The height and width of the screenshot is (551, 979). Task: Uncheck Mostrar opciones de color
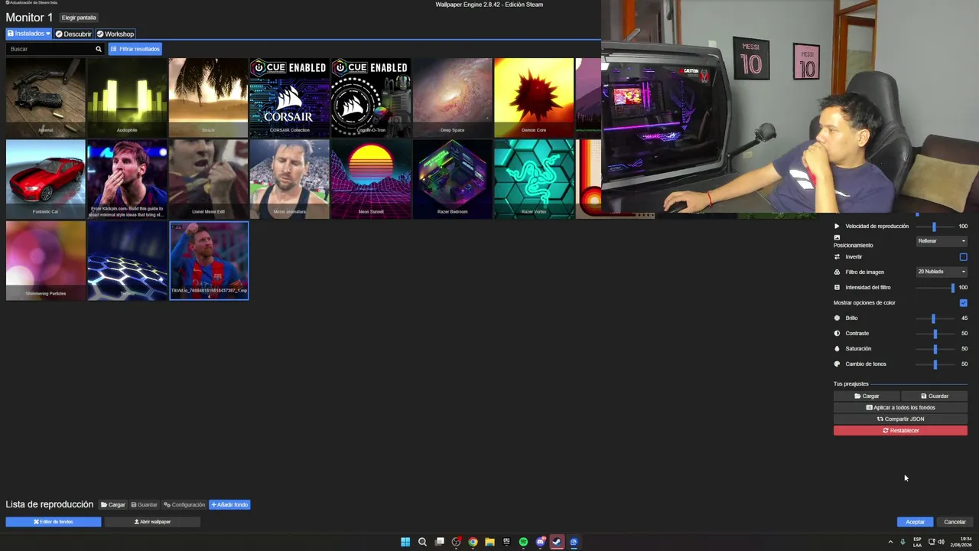click(963, 303)
